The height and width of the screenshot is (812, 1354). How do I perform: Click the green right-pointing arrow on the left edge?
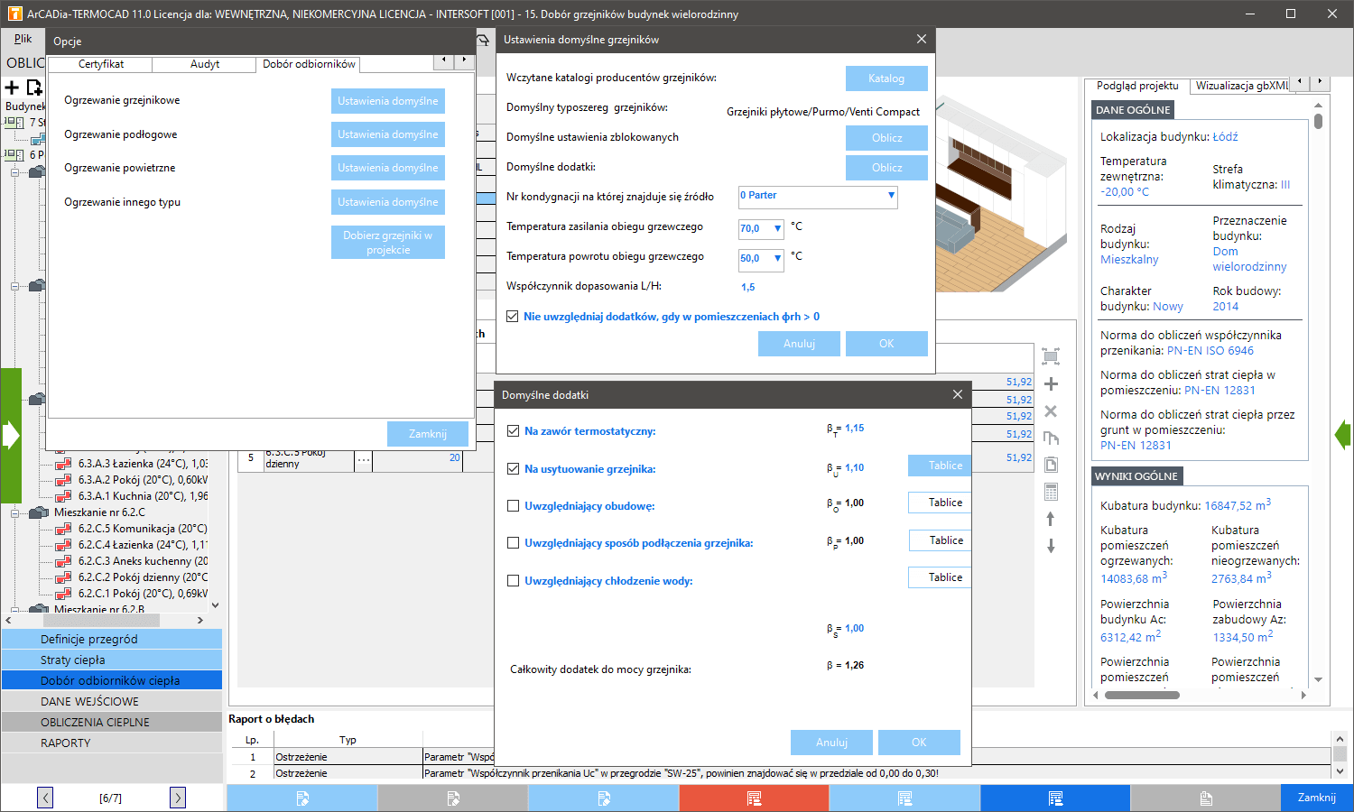click(x=11, y=436)
